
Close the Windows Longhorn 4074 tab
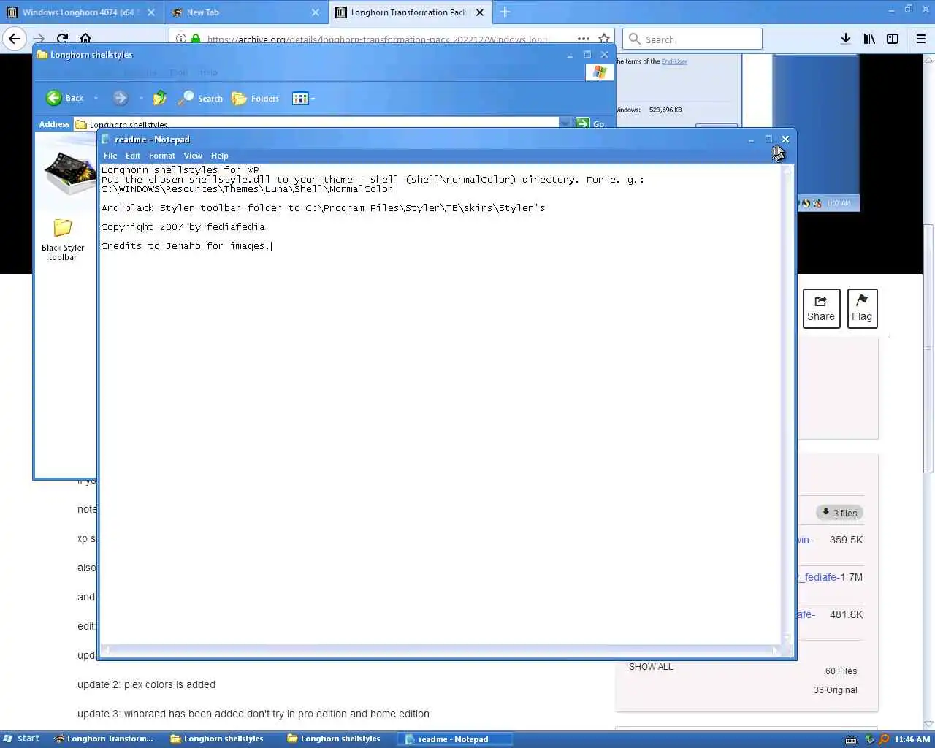pos(151,12)
